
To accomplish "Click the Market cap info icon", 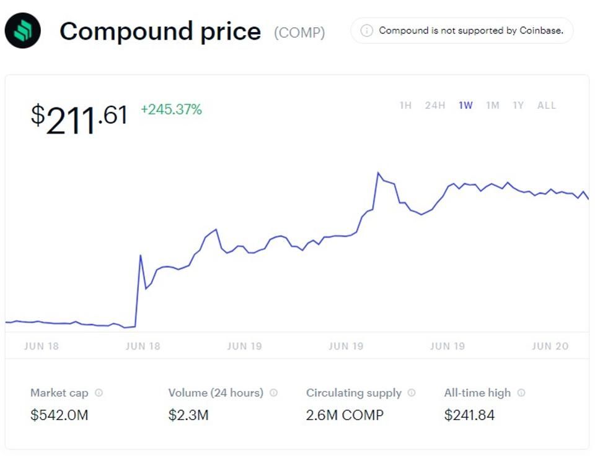I will [99, 393].
